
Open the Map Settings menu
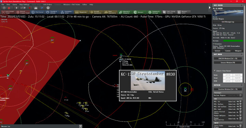pyautogui.click(x=24, y=4)
